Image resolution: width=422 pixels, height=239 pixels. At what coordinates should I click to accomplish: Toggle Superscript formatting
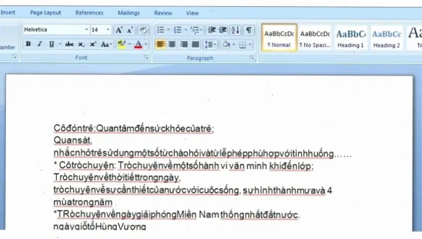point(93,44)
